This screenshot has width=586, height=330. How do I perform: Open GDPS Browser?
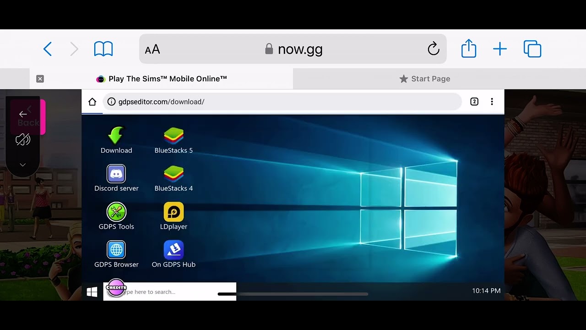coord(116,254)
